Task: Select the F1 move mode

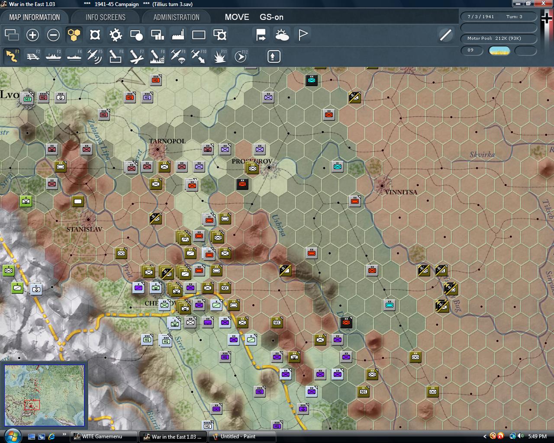Action: 12,56
